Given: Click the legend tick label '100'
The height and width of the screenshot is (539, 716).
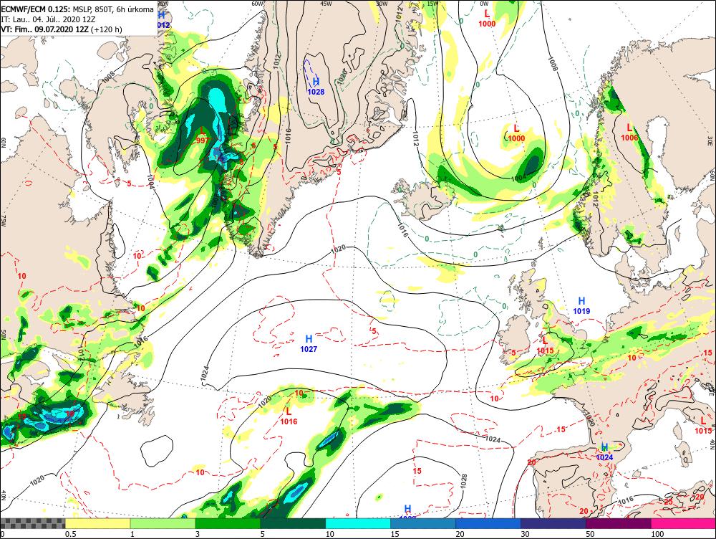Looking at the screenshot, I should click(657, 534).
